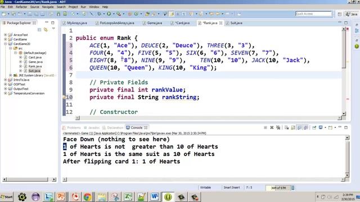Expand the JRE System Library node
Image resolution: width=360 pixels, height=202 pixels.
10,75
